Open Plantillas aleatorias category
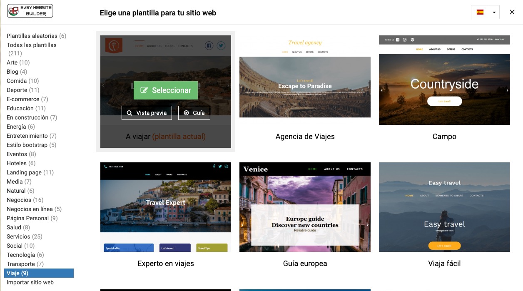The width and height of the screenshot is (523, 291). tap(37, 36)
